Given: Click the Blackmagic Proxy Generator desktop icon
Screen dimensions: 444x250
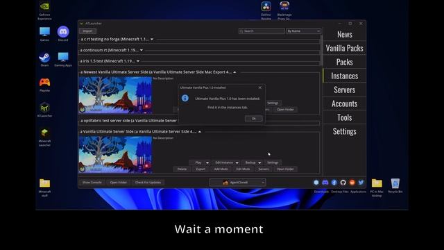Looking at the screenshot, I should [284, 10].
